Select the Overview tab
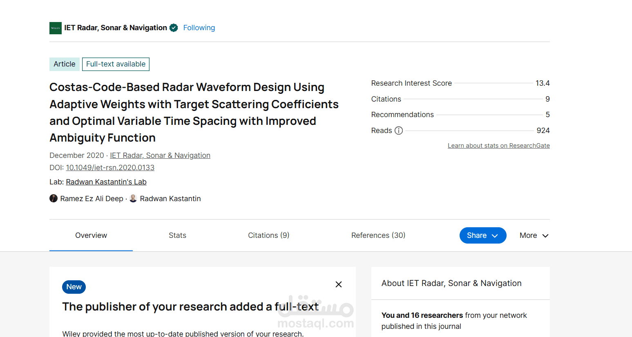The width and height of the screenshot is (632, 337). click(x=91, y=235)
